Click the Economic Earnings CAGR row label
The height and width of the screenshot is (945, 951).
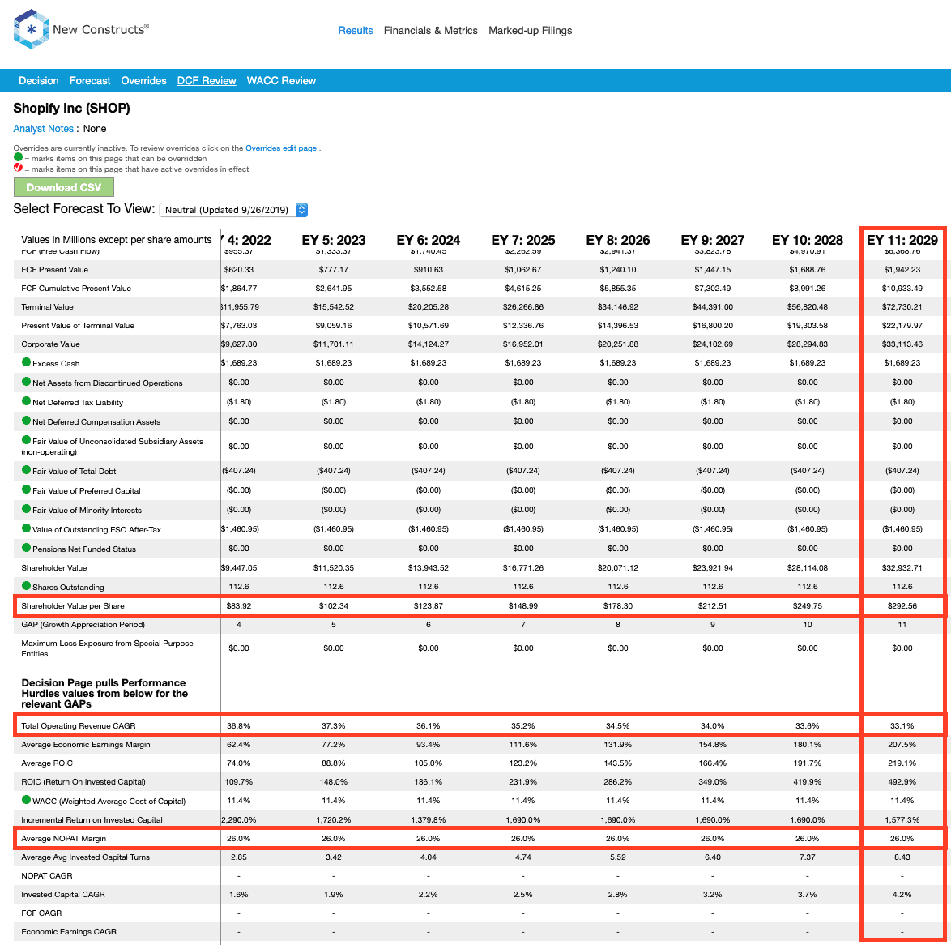coord(69,932)
